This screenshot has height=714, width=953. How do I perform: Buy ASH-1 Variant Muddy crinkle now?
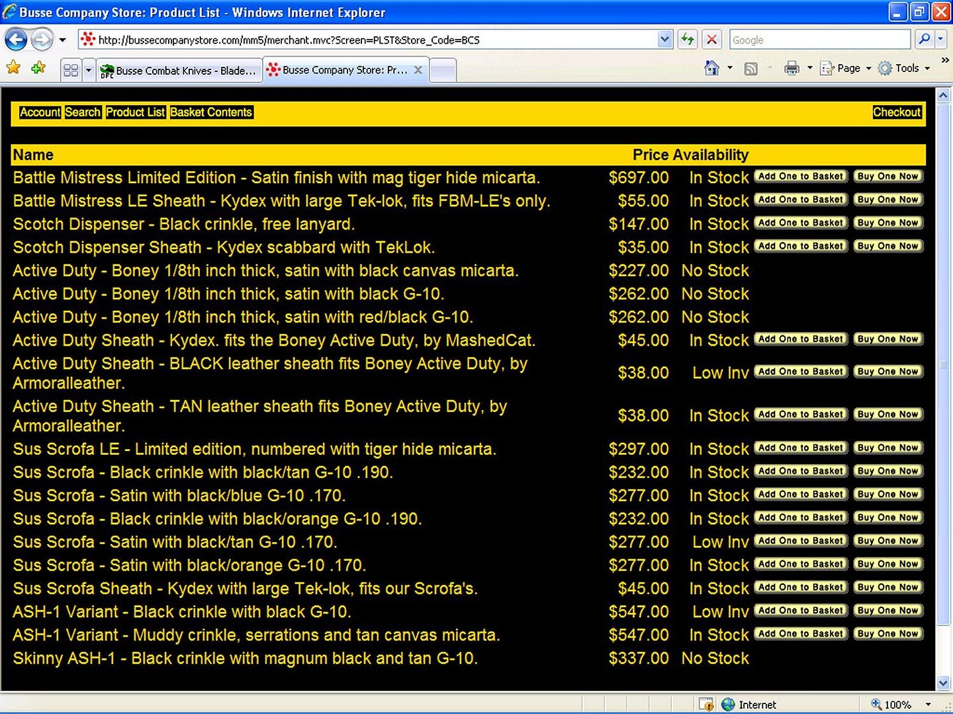(888, 633)
